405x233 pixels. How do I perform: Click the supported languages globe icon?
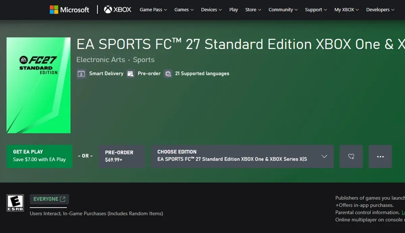(x=168, y=74)
